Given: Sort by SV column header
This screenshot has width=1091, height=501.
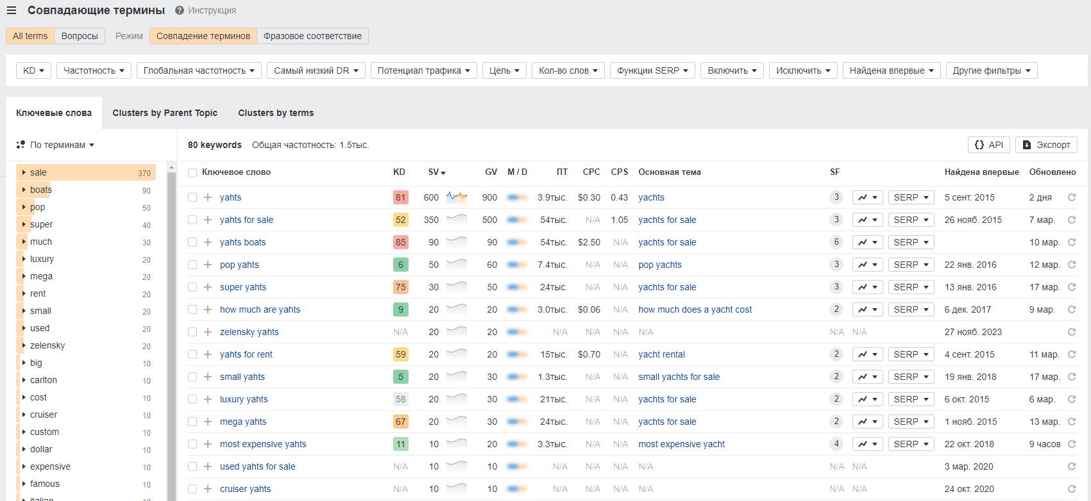Looking at the screenshot, I should point(437,172).
